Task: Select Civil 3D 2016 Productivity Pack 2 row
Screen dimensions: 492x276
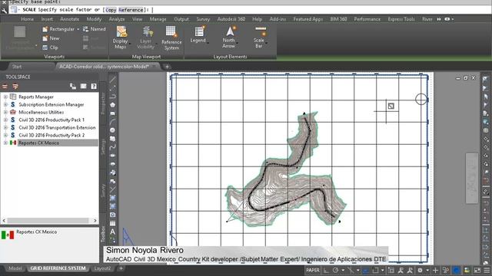Action: [x=52, y=135]
